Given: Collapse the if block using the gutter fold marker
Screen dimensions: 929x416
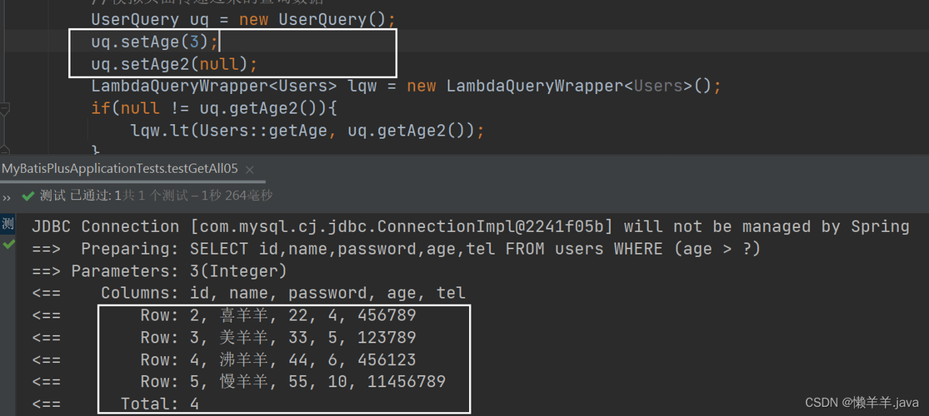Looking at the screenshot, I should (x=4, y=109).
